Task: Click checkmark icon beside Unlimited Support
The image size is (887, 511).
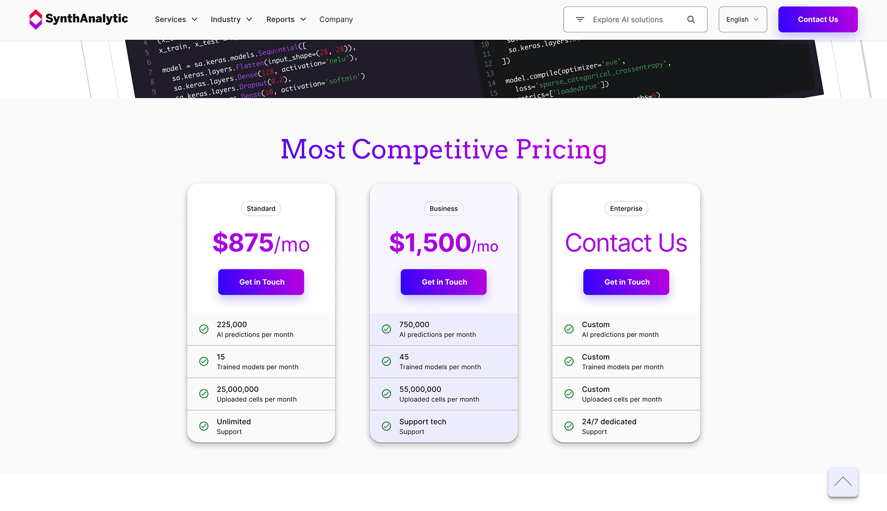Action: 204,426
